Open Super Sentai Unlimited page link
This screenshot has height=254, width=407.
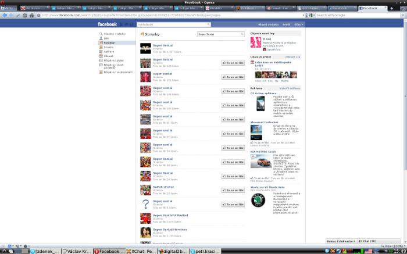[x=170, y=215]
